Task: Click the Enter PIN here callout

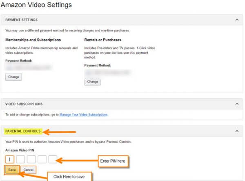Action: (113, 161)
